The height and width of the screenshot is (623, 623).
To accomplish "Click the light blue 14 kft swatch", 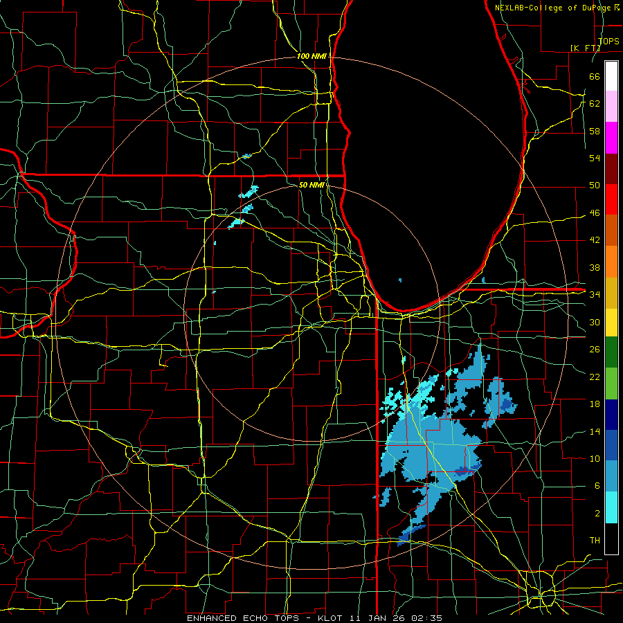I will [x=611, y=476].
